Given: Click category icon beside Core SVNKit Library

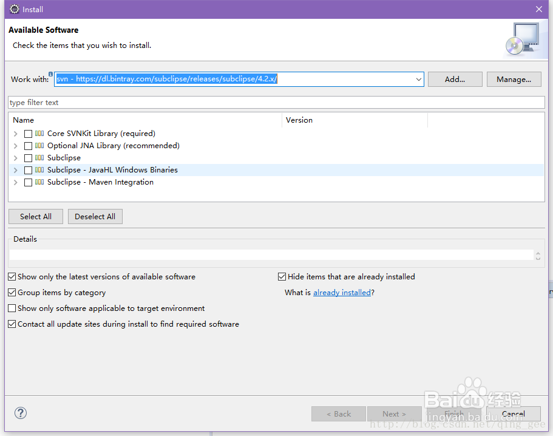Looking at the screenshot, I should tap(39, 134).
